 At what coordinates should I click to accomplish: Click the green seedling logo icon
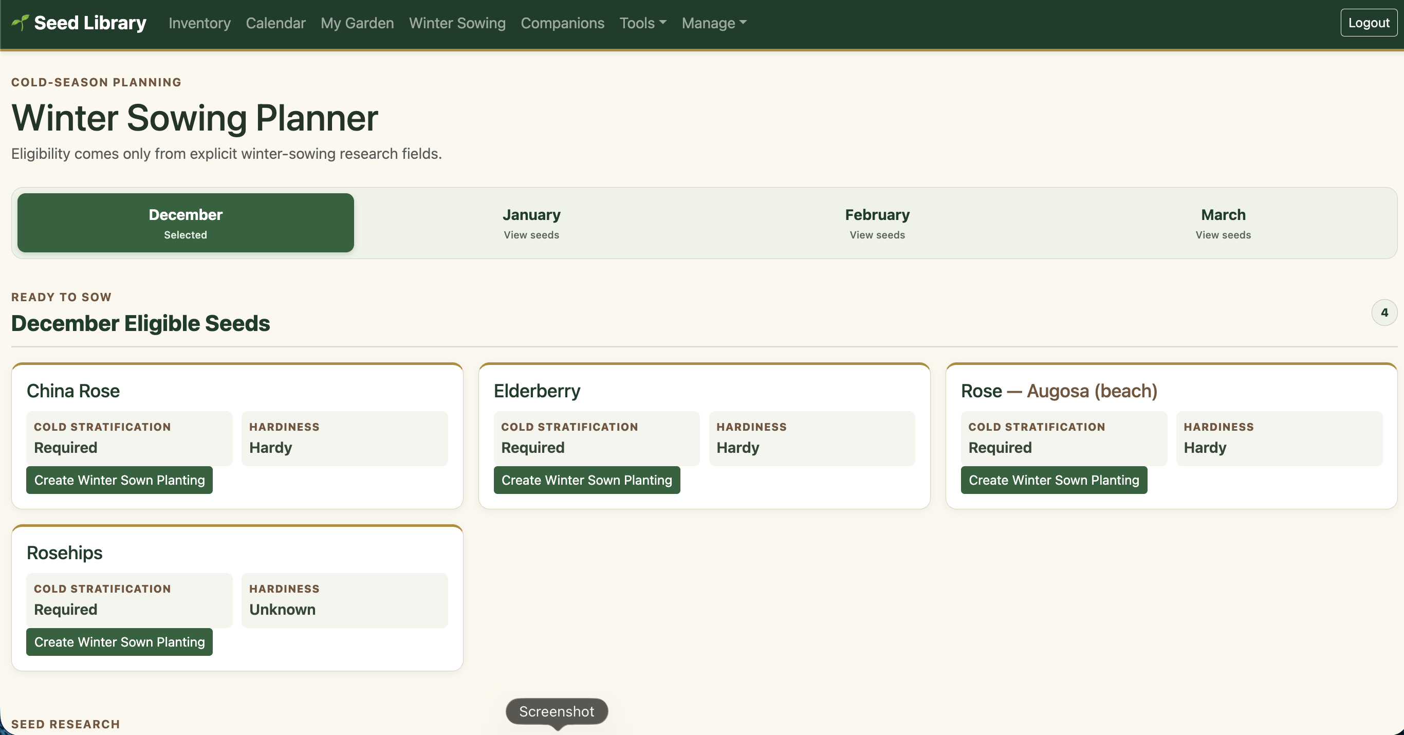[x=20, y=23]
